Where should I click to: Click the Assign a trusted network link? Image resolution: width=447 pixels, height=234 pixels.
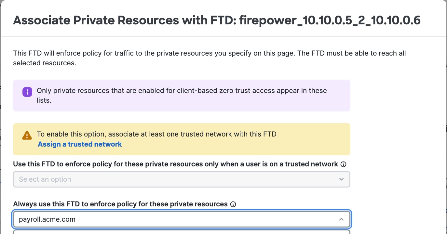(80, 144)
